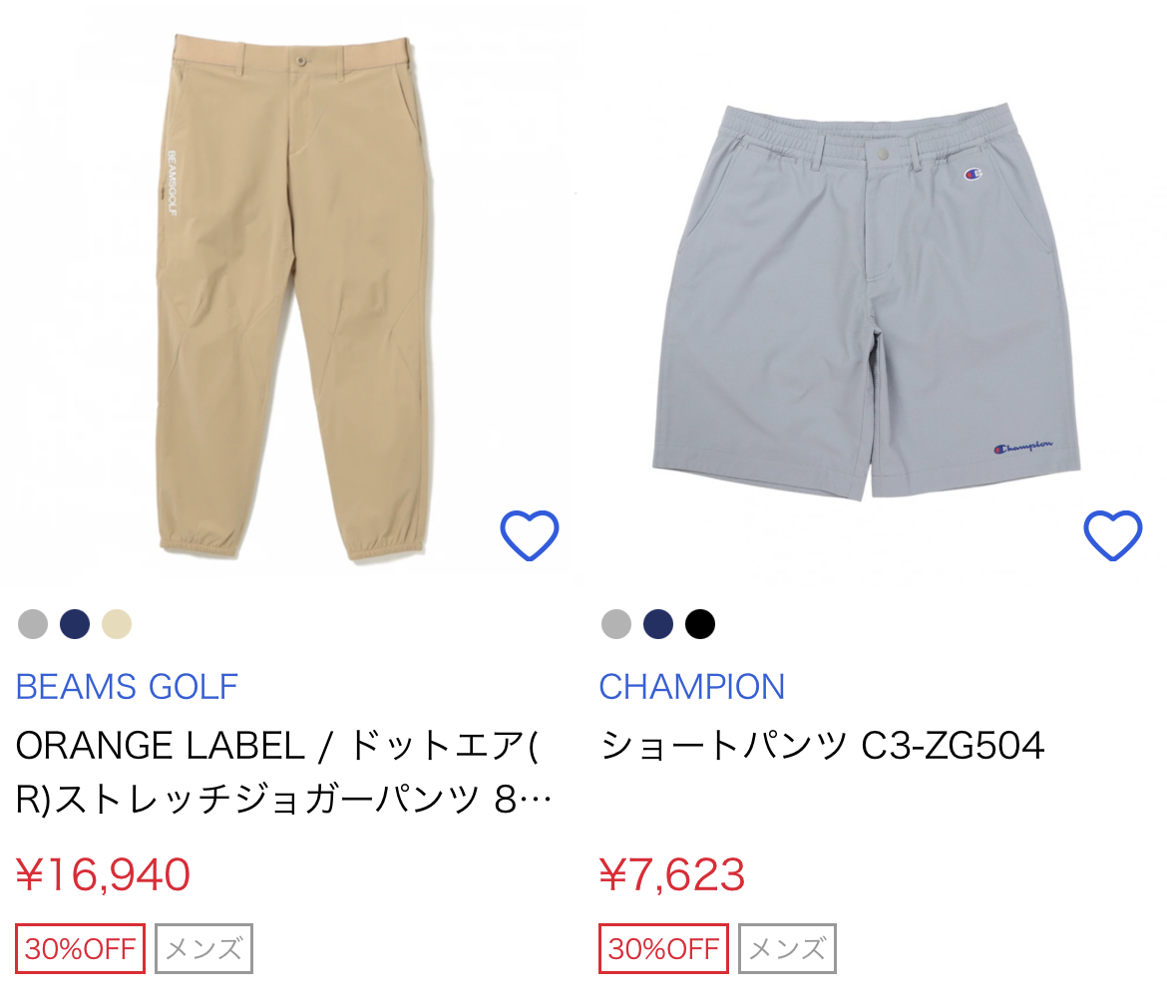Open ショートパンツ C3-ZG504 product title
1167x1003 pixels.
[822, 746]
